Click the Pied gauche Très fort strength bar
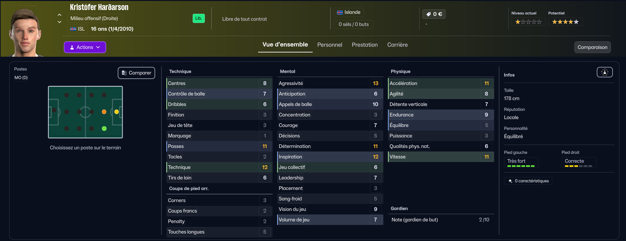626x241 pixels. pos(521,166)
